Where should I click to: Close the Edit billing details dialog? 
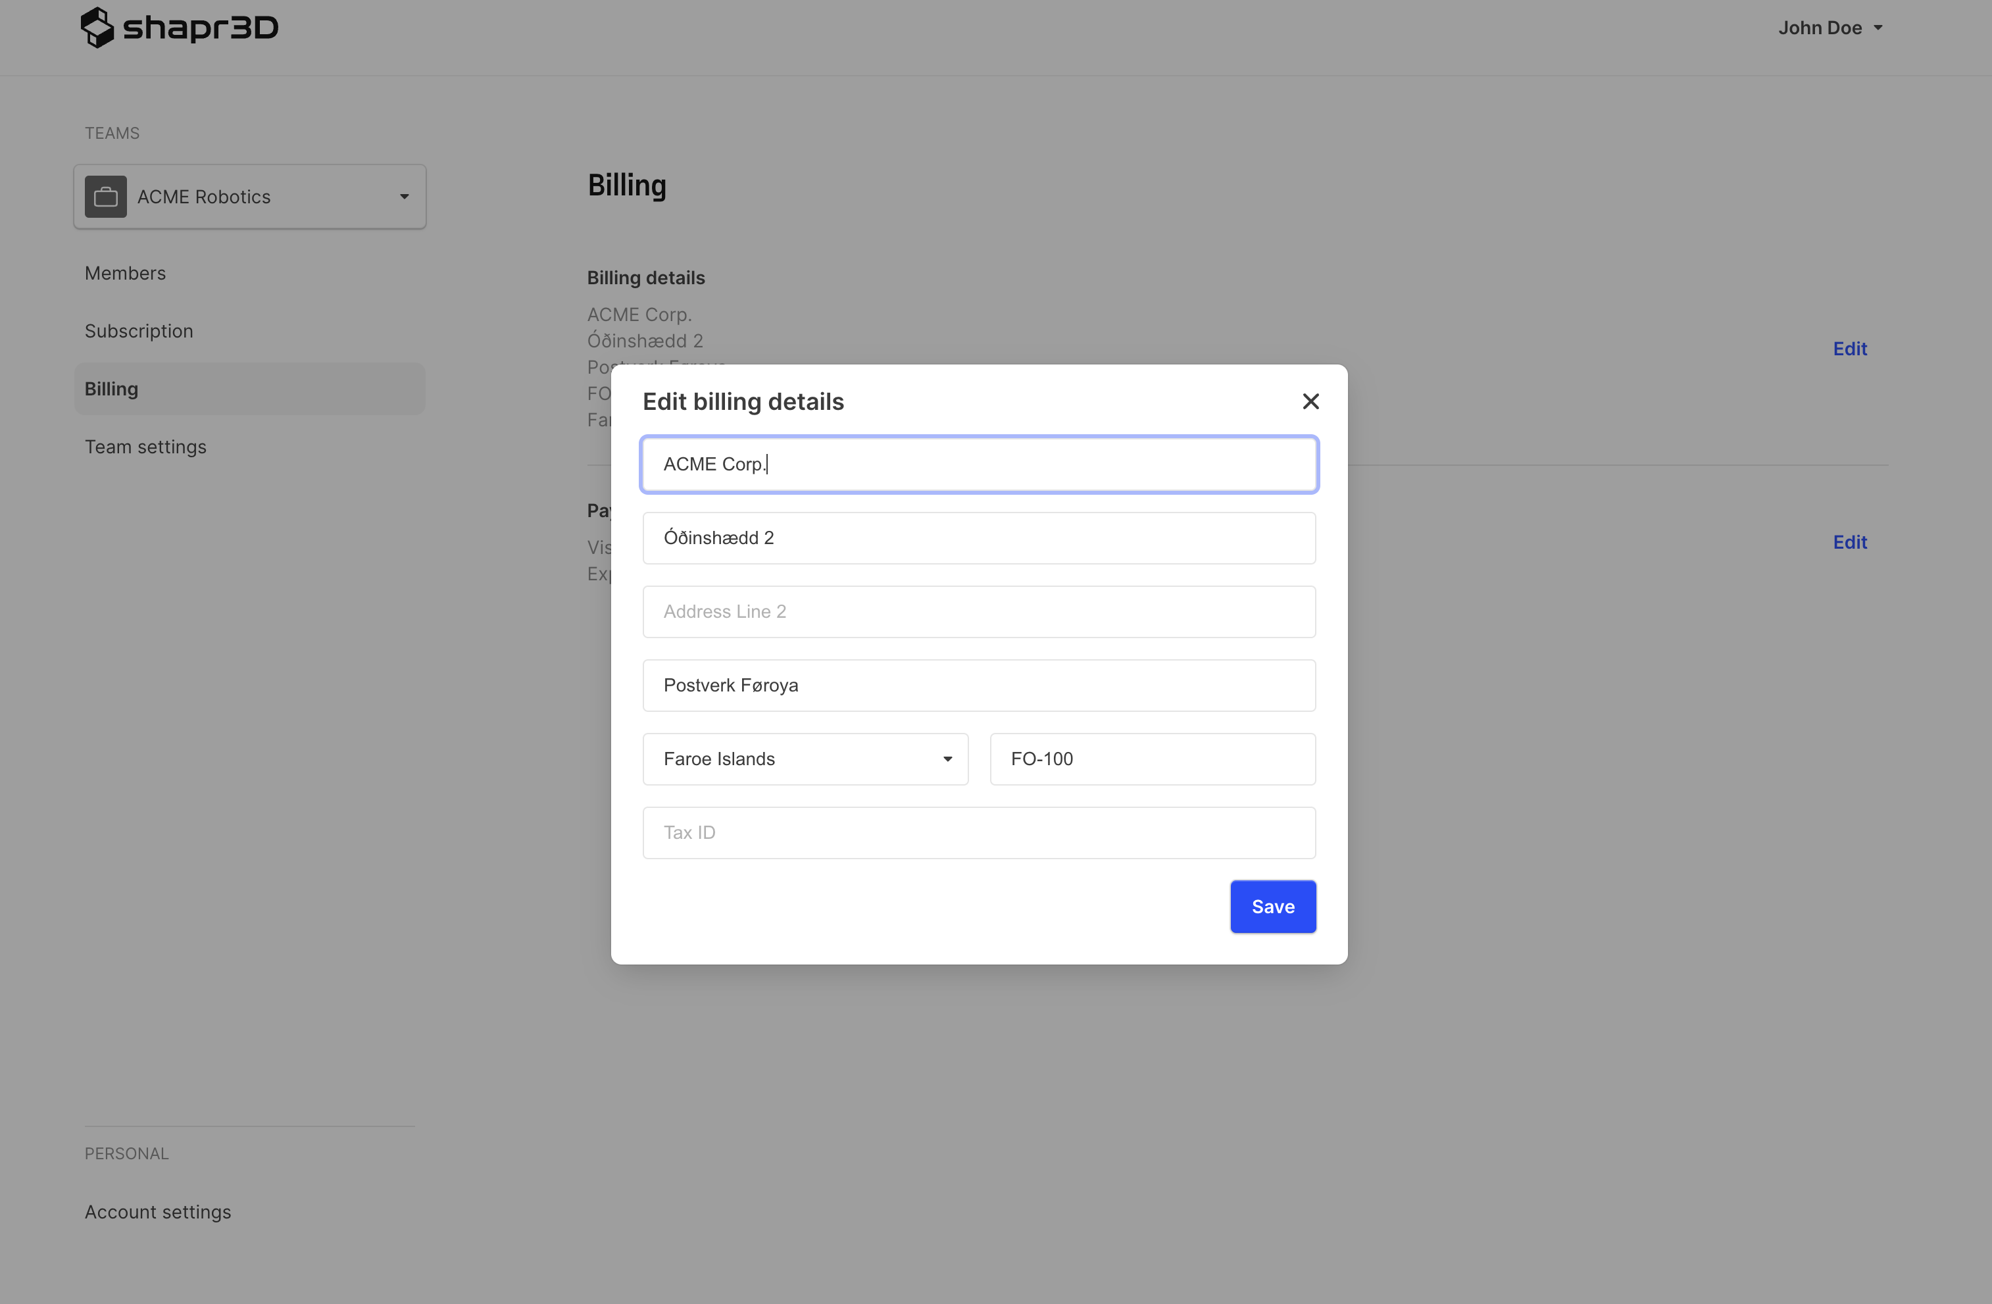point(1310,402)
